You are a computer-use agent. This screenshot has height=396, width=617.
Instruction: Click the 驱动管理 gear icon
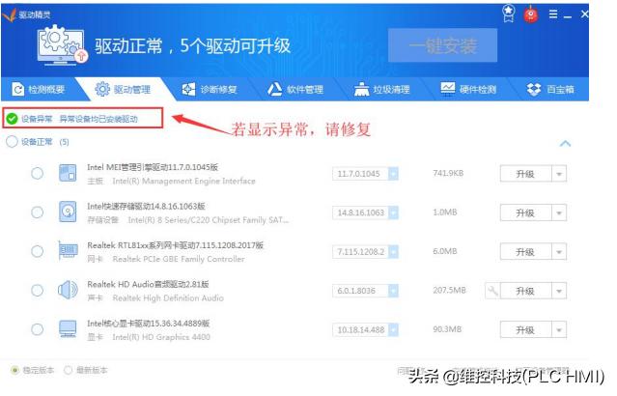click(x=102, y=90)
